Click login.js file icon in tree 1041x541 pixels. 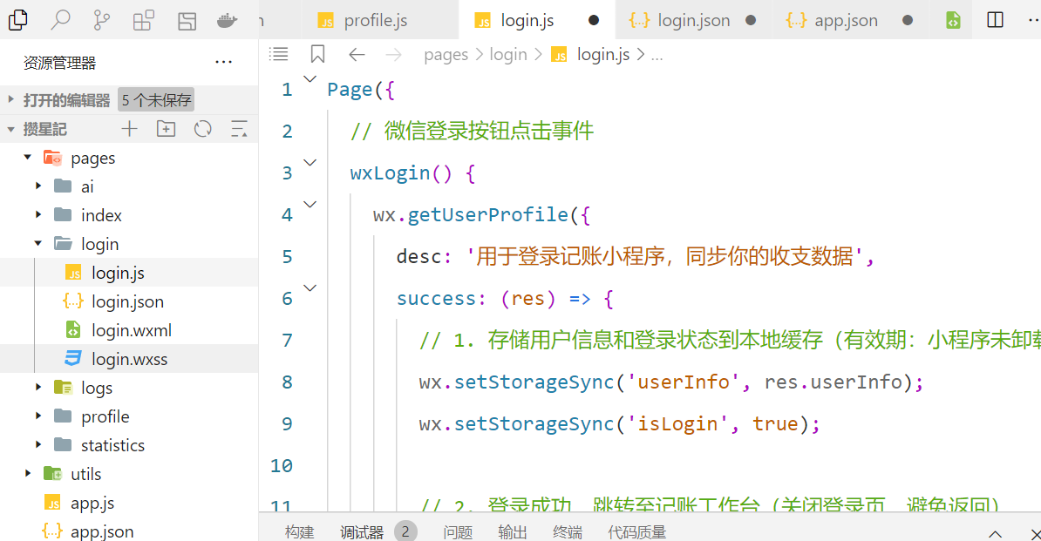[73, 273]
